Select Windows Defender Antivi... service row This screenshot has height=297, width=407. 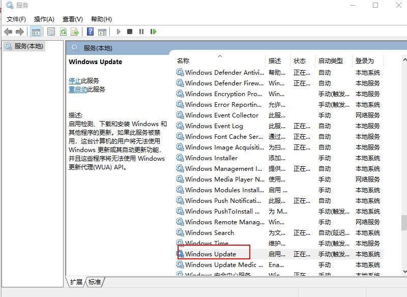(x=279, y=73)
